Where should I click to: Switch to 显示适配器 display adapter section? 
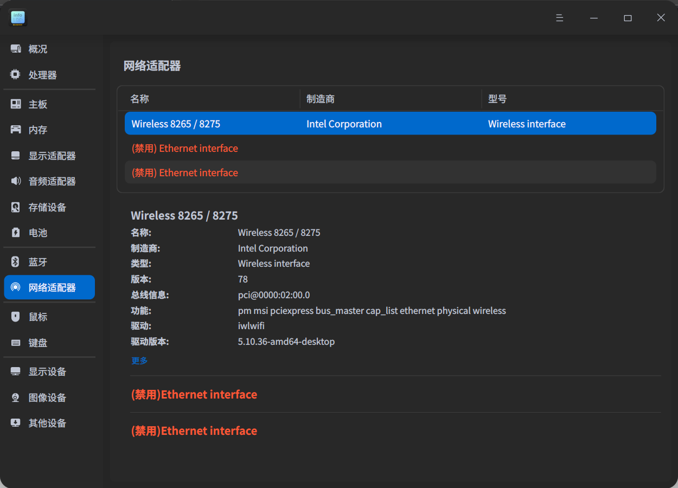pos(52,156)
